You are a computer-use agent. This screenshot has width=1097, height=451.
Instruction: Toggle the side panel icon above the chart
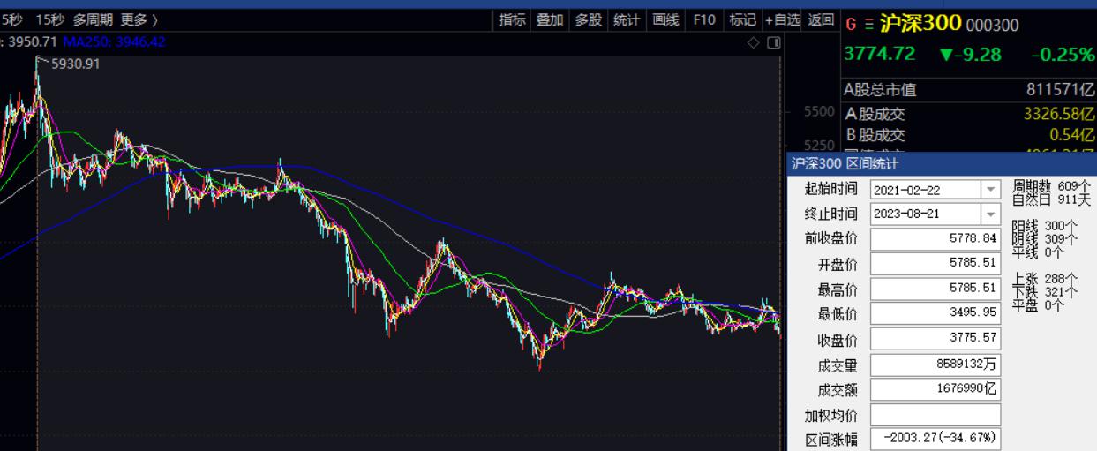click(x=773, y=42)
